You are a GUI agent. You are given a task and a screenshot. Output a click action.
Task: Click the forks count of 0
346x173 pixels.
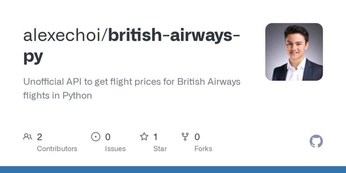197,137
